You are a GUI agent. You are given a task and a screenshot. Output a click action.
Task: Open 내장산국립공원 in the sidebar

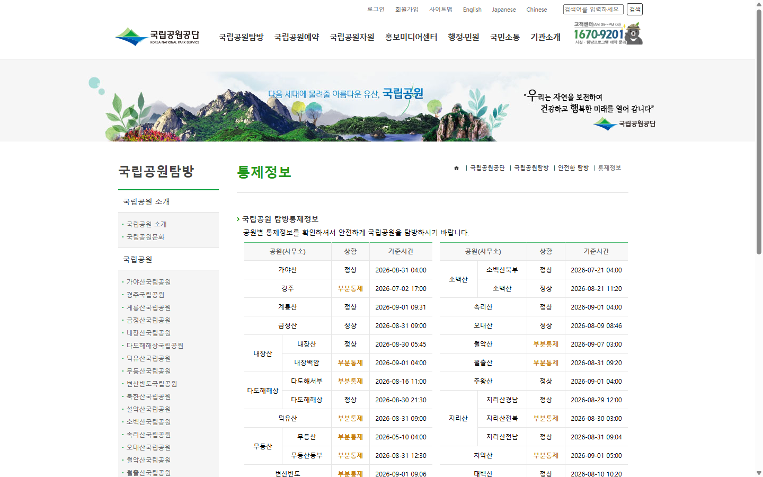(x=148, y=333)
